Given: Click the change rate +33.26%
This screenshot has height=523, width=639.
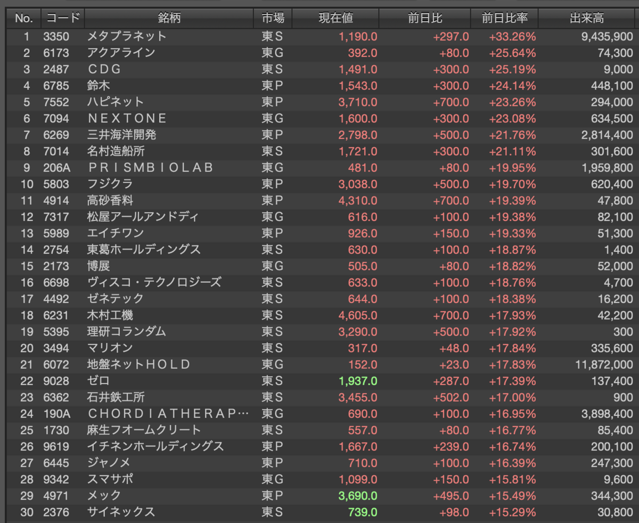Looking at the screenshot, I should (x=512, y=36).
